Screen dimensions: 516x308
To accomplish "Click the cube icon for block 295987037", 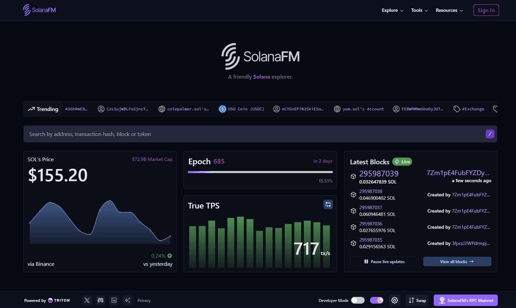I will pyautogui.click(x=353, y=211).
